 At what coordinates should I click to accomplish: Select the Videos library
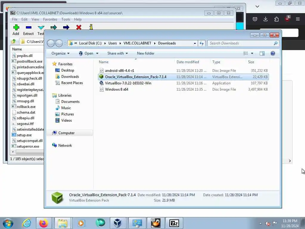(66, 120)
